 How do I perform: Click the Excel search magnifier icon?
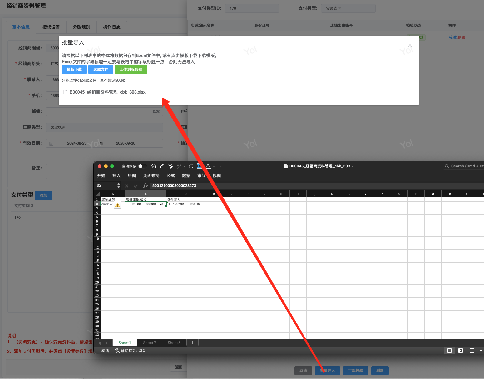click(447, 166)
